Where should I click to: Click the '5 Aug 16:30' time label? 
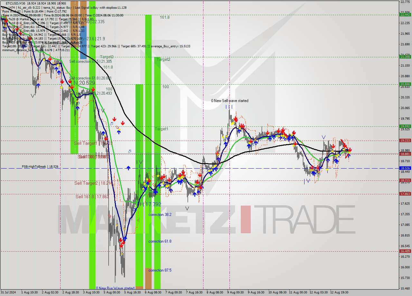[132, 292]
